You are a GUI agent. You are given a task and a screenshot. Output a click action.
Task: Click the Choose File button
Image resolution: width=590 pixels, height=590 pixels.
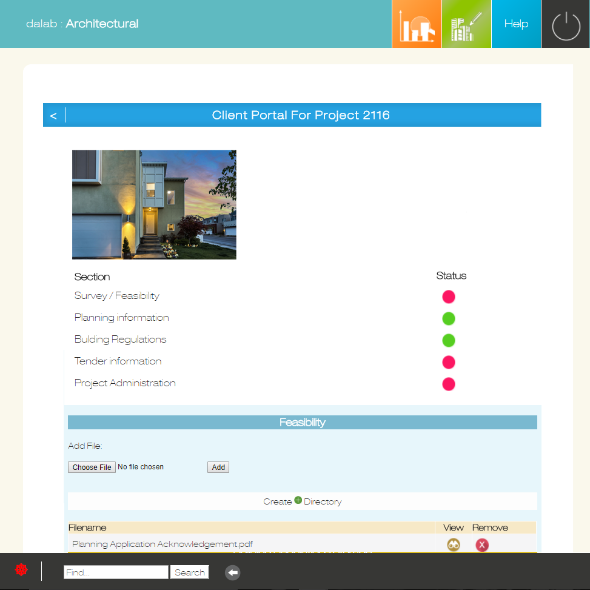(92, 467)
